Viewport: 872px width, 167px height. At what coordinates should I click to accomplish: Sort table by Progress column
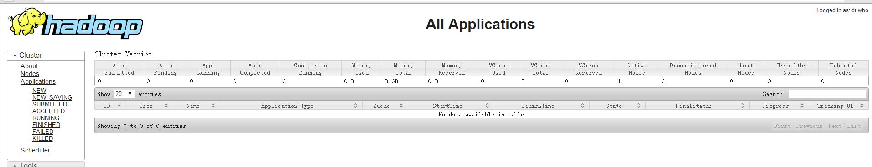(779, 106)
